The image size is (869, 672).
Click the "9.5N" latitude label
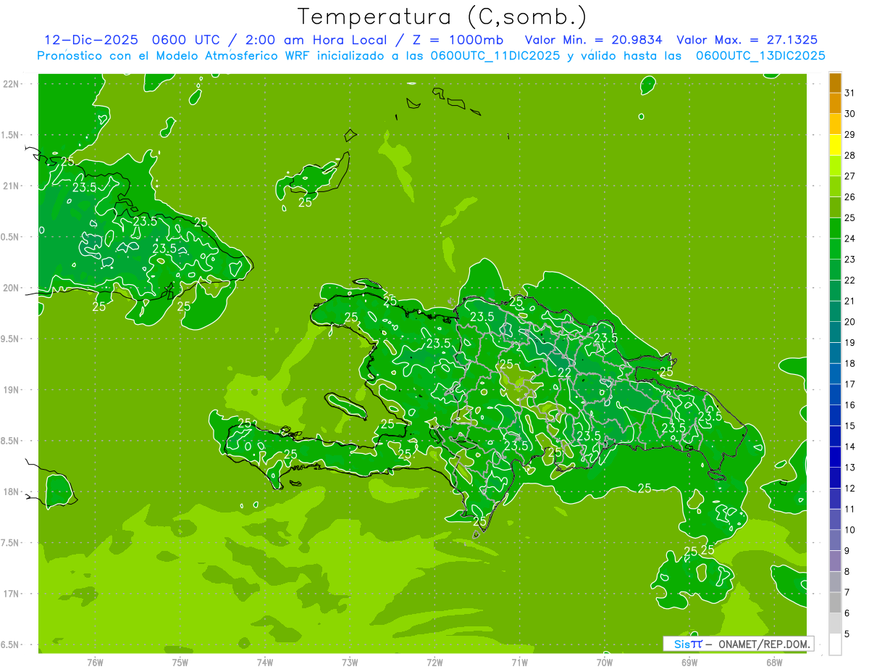(11, 339)
